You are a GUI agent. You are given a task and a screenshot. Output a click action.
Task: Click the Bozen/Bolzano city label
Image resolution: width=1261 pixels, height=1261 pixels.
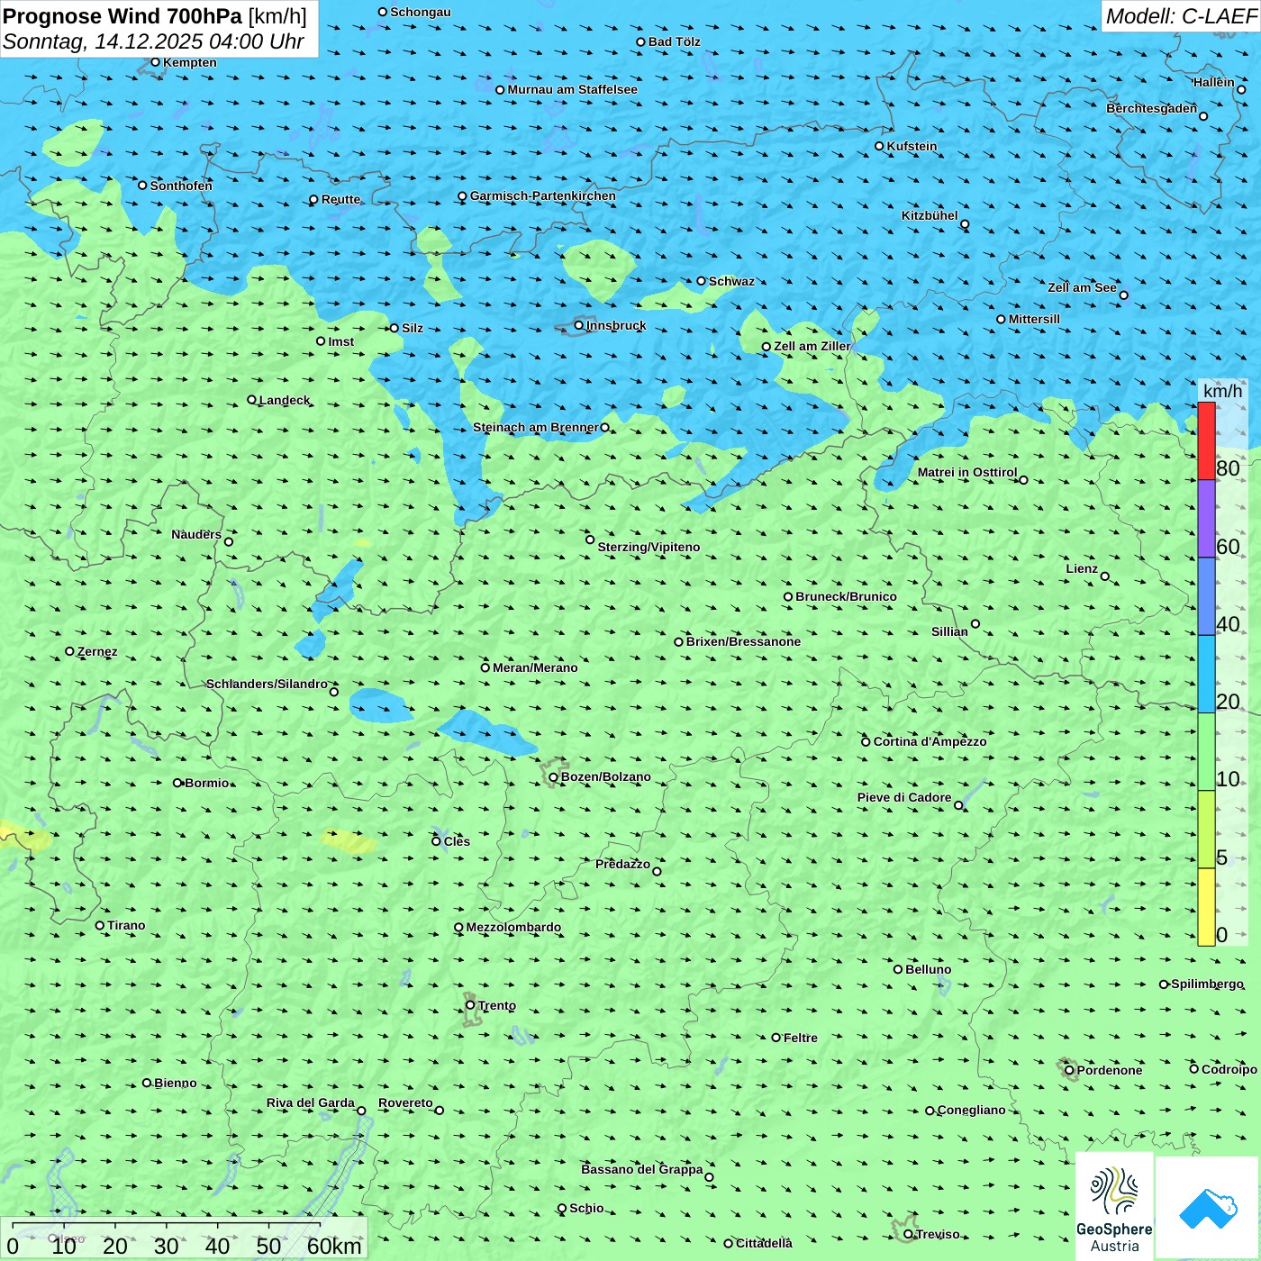(605, 776)
